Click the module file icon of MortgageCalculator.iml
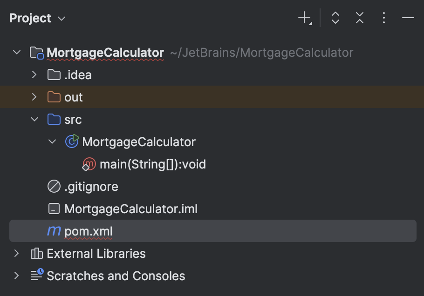Image resolution: width=424 pixels, height=296 pixels. click(x=53, y=209)
